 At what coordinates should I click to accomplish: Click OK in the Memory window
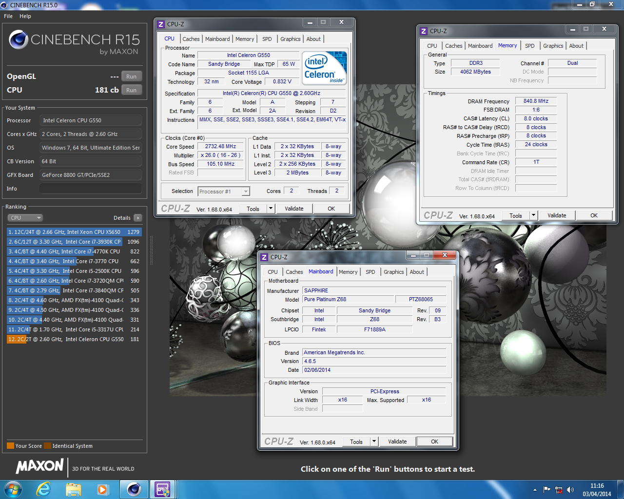coord(594,215)
